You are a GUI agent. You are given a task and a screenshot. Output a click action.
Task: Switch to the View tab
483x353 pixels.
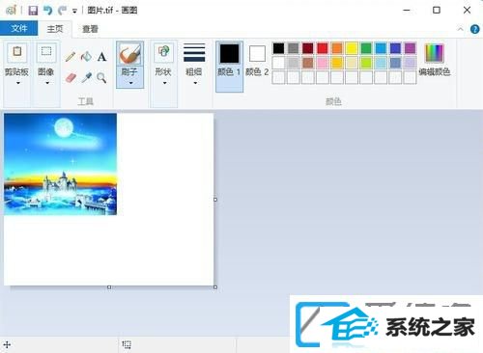(x=90, y=29)
